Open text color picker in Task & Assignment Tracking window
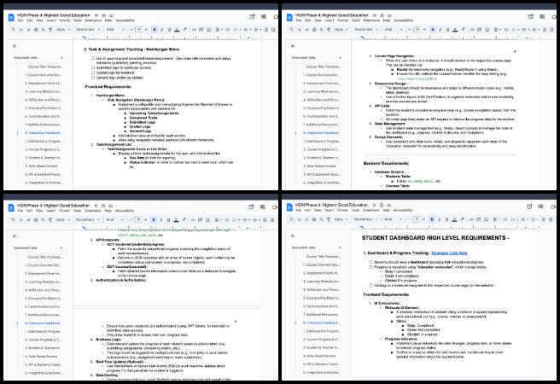560x384 pixels. [177, 29]
